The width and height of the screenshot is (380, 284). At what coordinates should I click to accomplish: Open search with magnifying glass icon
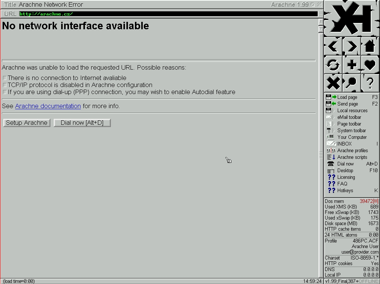pos(352,83)
